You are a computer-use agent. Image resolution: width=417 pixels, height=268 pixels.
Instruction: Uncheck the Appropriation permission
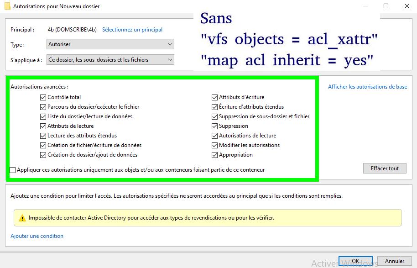point(215,155)
